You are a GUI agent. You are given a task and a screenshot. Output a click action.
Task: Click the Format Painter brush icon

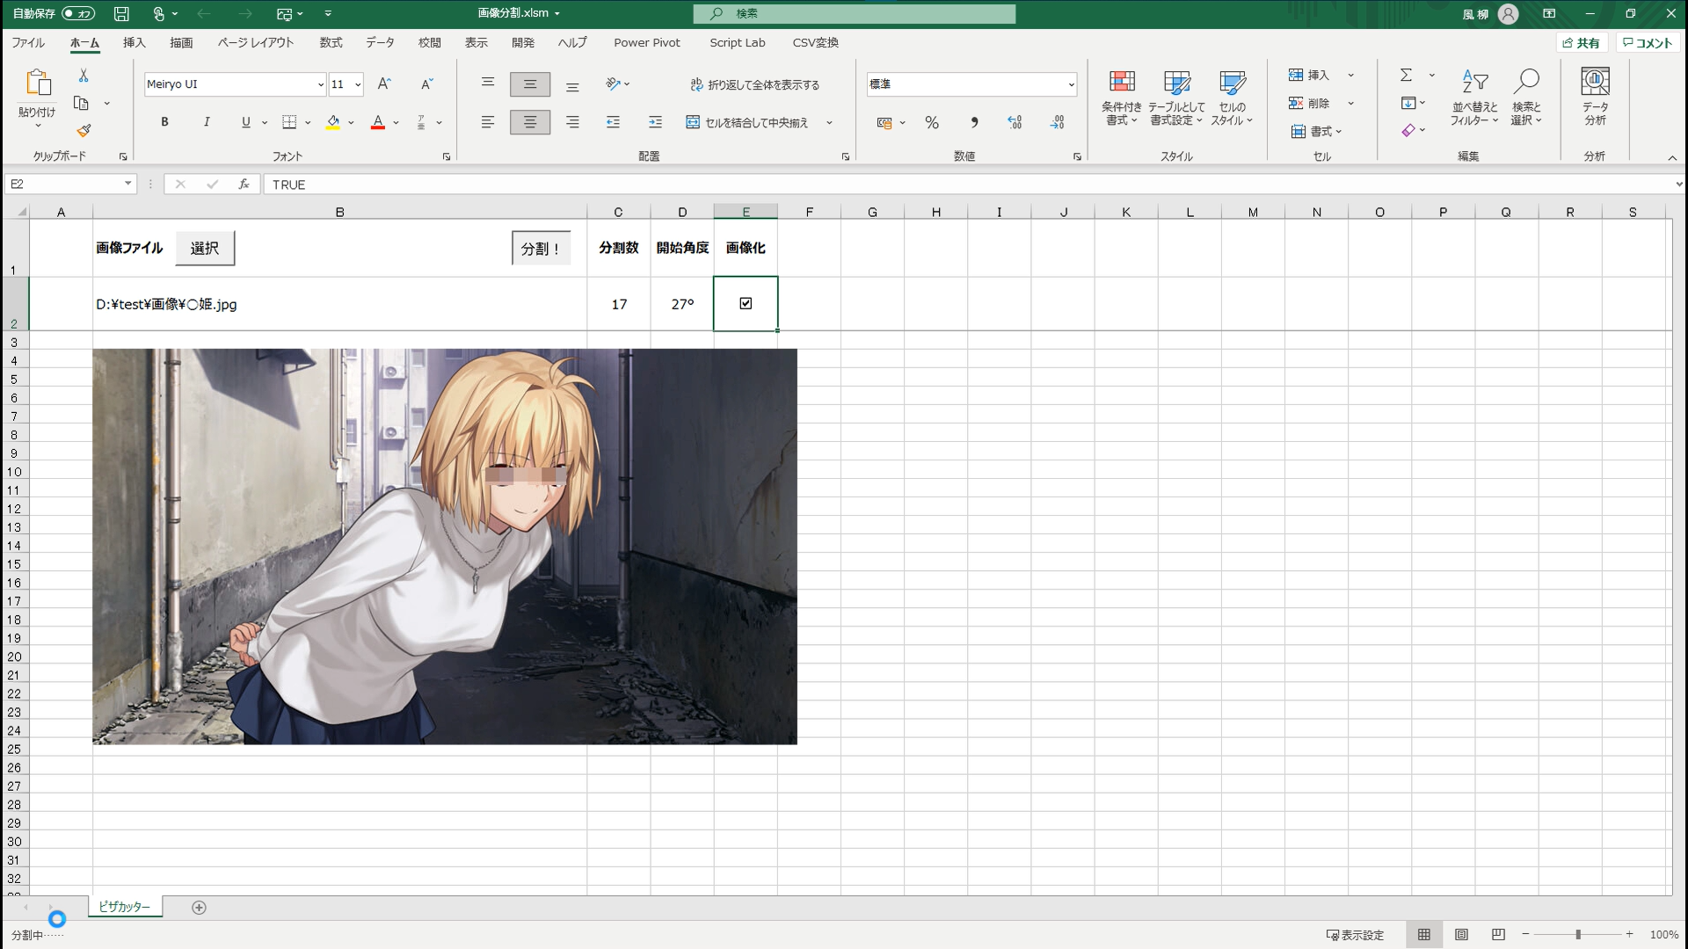pyautogui.click(x=84, y=130)
